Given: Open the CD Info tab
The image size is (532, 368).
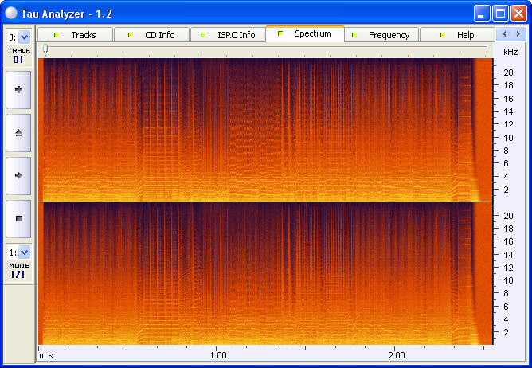Looking at the screenshot, I should pyautogui.click(x=151, y=35).
